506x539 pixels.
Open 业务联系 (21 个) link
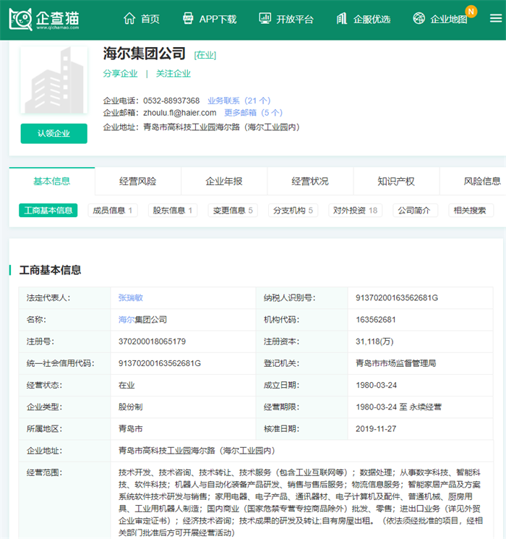pos(239,101)
